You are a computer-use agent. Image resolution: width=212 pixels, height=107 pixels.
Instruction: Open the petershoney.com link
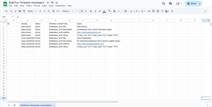89,32
